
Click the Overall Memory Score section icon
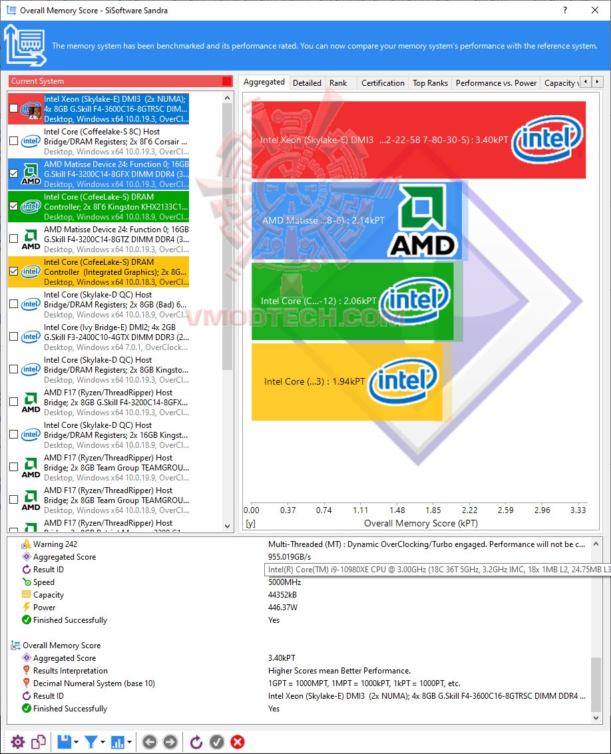(x=16, y=646)
